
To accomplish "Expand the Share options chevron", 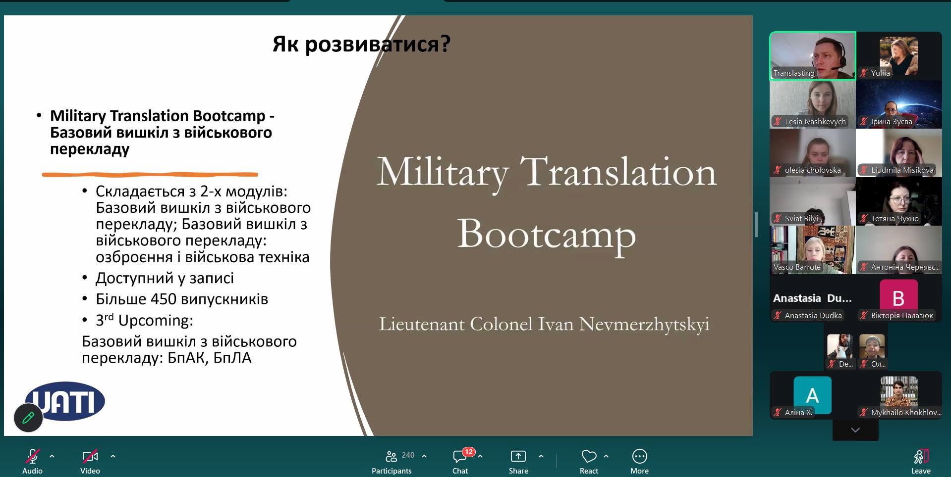I will pos(541,456).
